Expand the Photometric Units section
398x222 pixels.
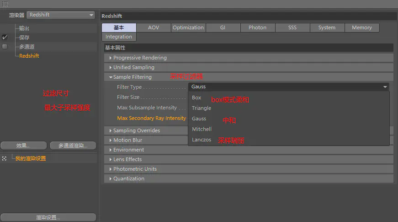(x=249, y=169)
